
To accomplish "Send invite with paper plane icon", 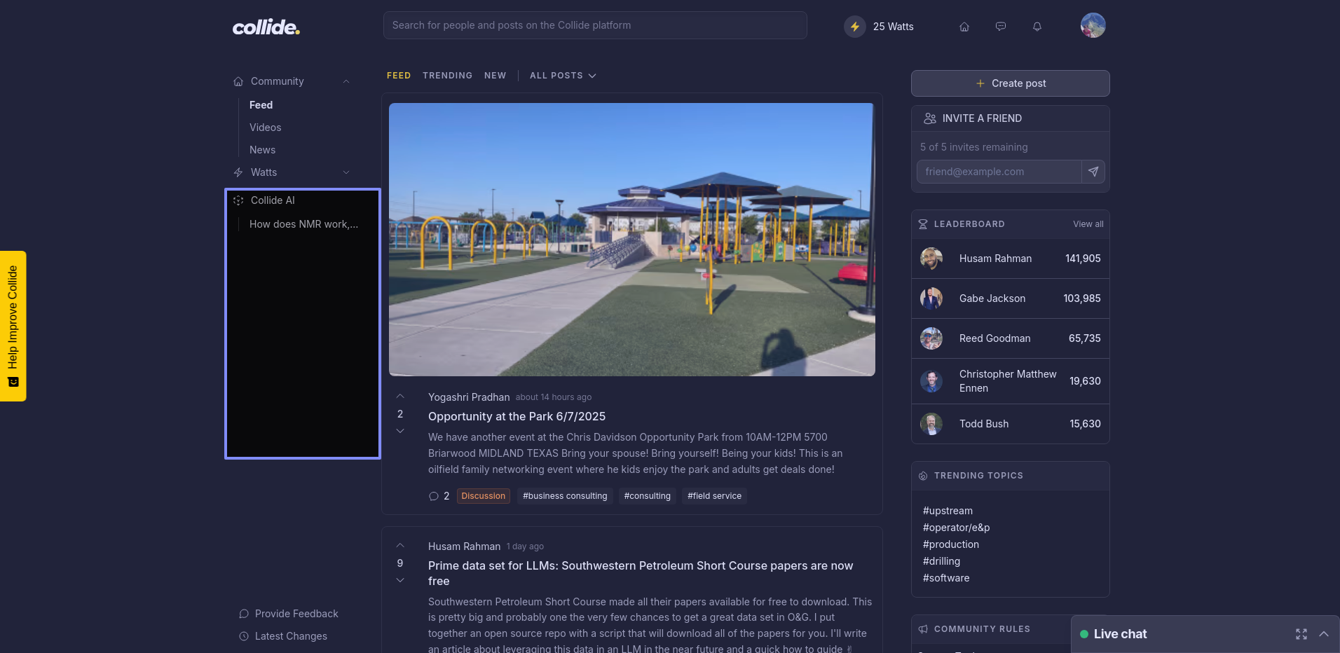I will click(x=1093, y=172).
